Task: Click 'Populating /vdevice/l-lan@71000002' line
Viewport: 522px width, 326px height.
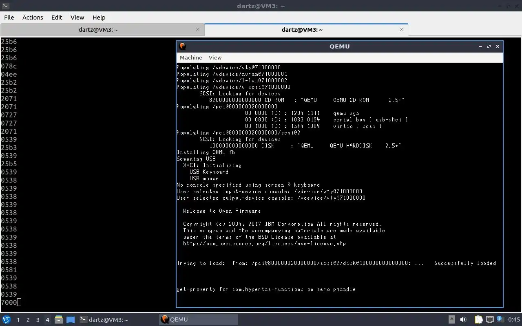Action: [232, 81]
